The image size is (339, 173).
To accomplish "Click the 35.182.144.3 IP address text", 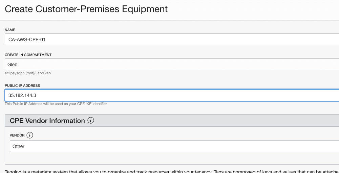I will pos(22,96).
